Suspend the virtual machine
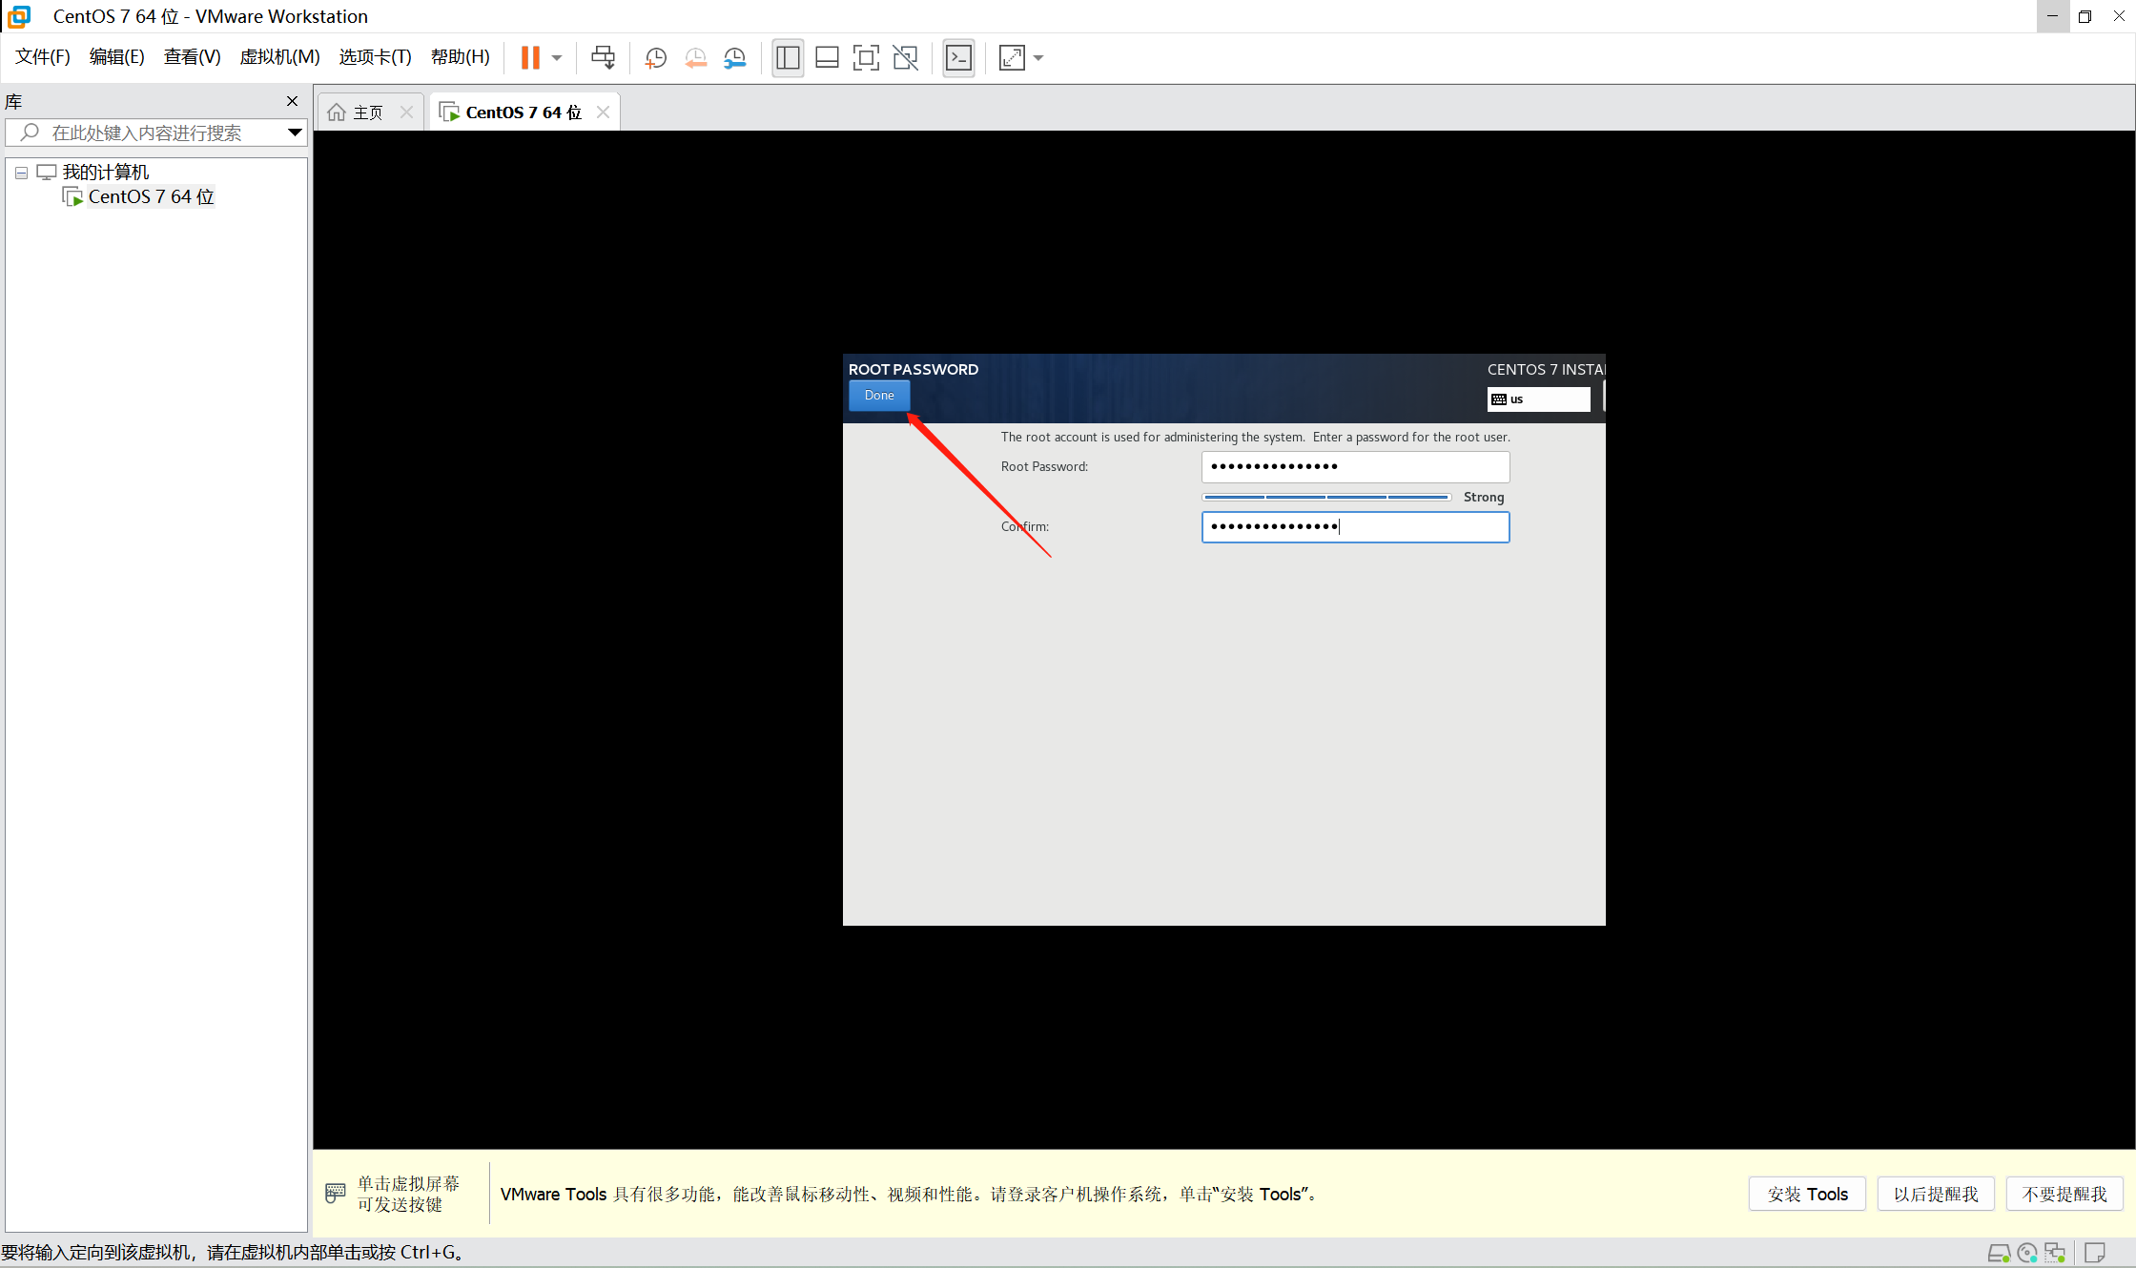The width and height of the screenshot is (2136, 1268). coord(531,57)
